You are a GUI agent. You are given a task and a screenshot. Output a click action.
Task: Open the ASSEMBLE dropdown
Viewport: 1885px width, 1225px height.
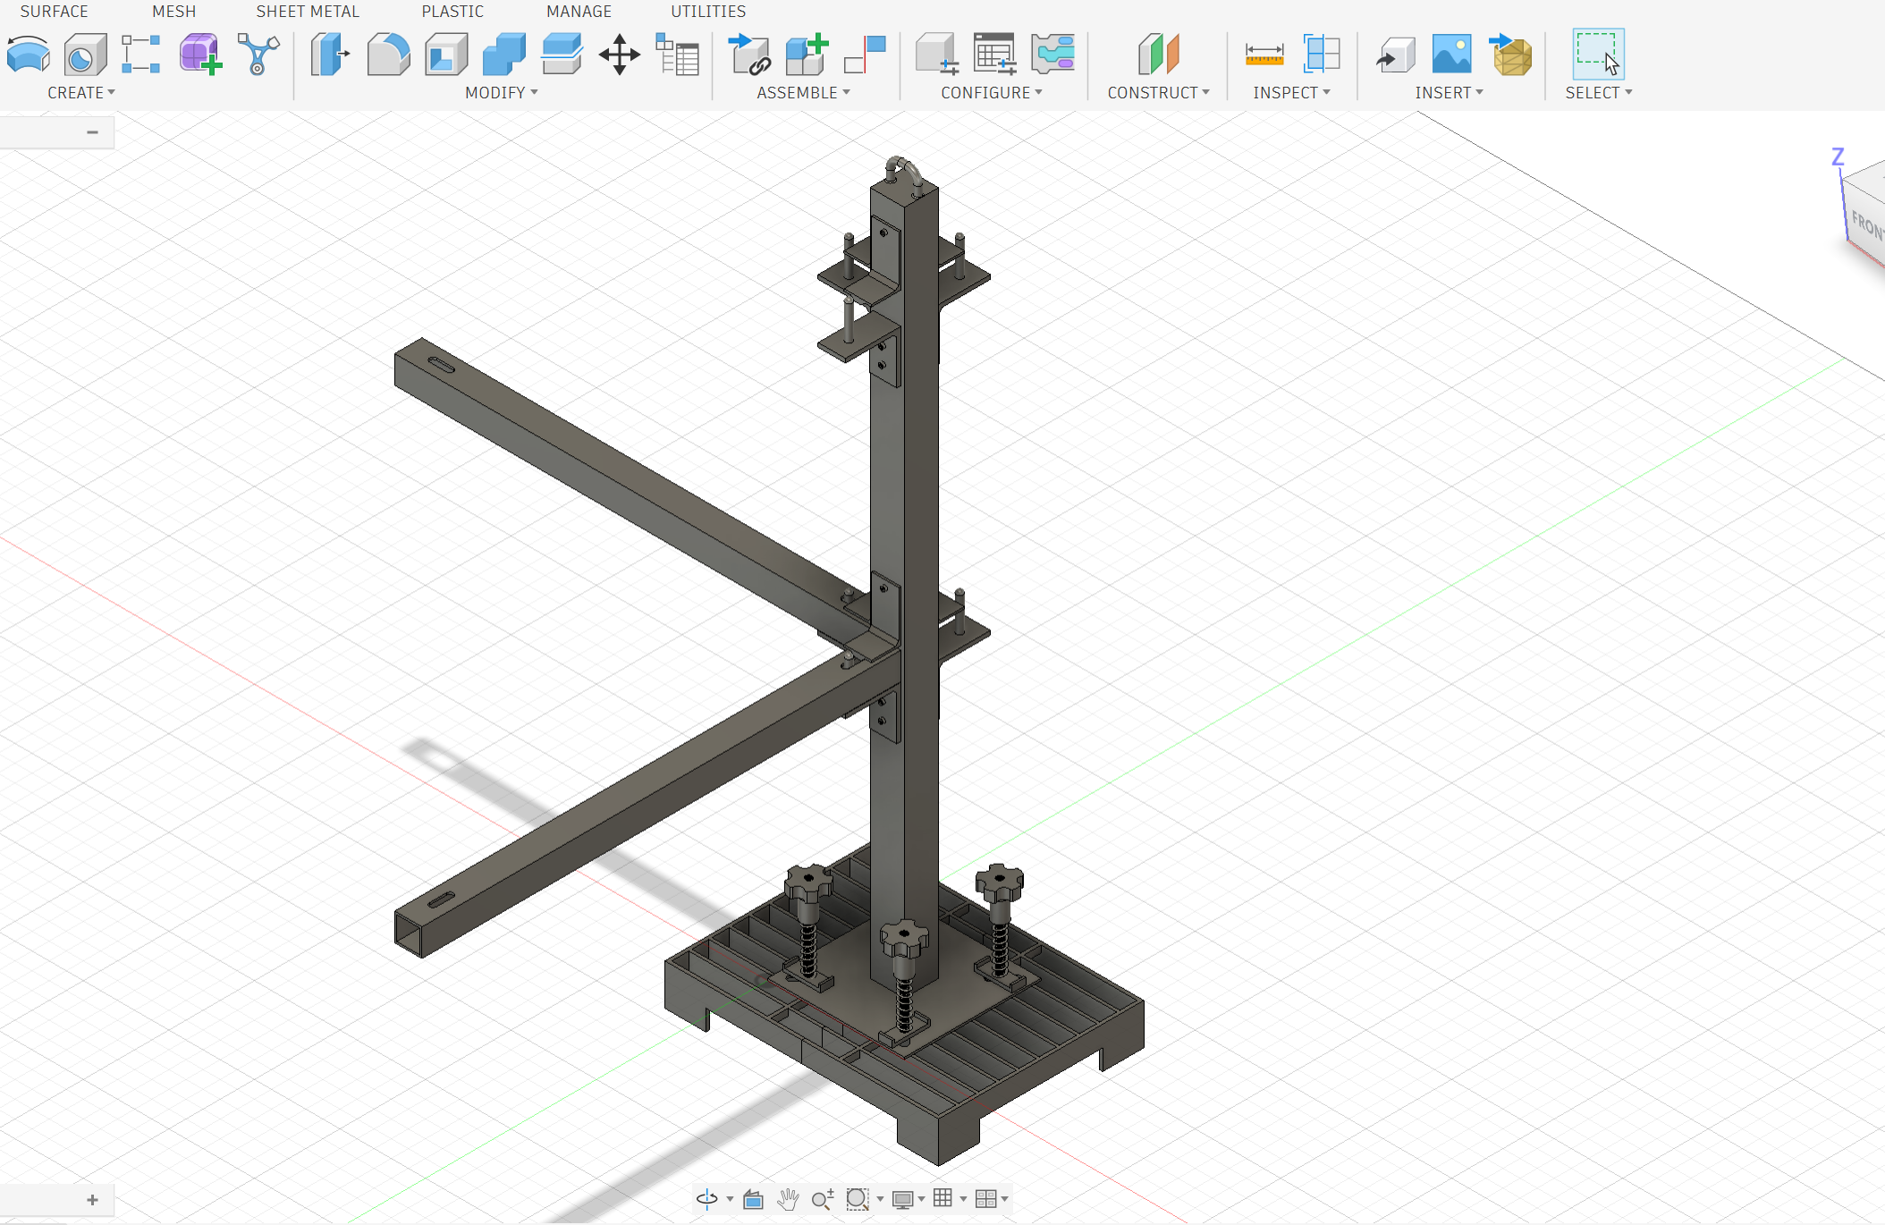tap(804, 93)
